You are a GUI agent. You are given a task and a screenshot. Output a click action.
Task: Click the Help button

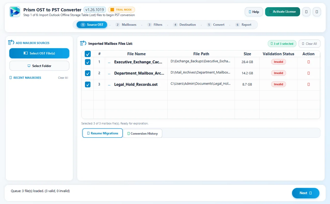pos(254,12)
